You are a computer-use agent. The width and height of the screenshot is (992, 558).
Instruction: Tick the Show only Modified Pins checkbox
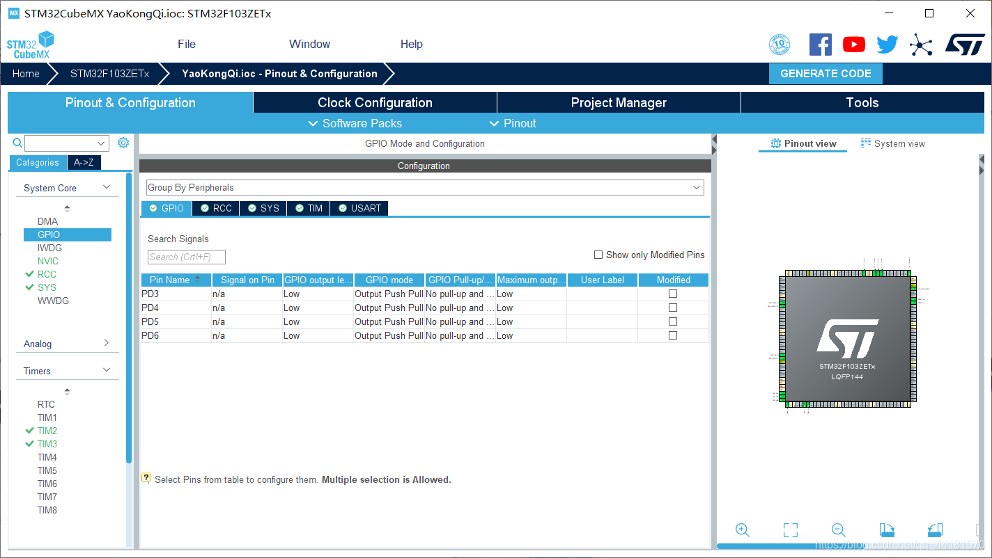598,255
